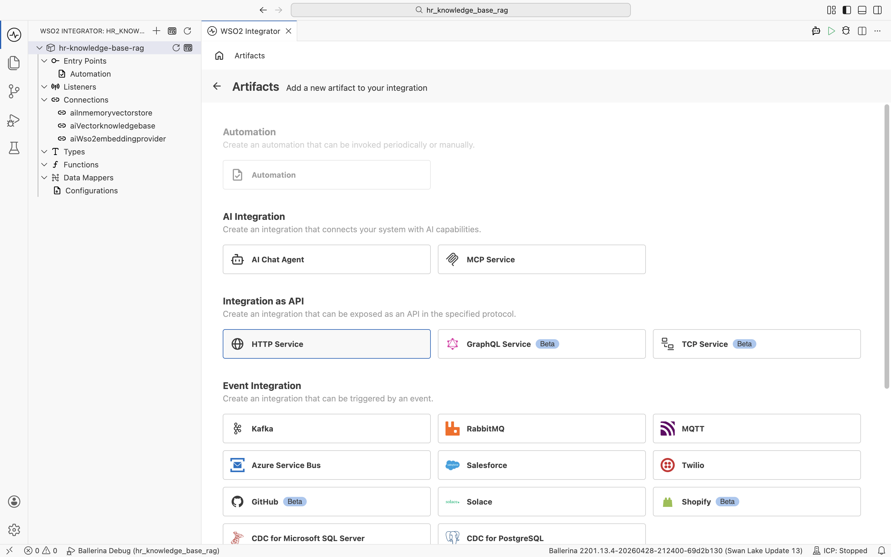Open the Automation entry point

tap(90, 74)
